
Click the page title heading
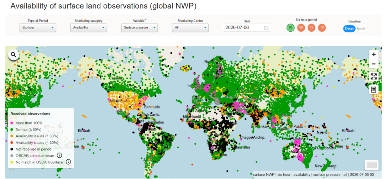click(104, 6)
